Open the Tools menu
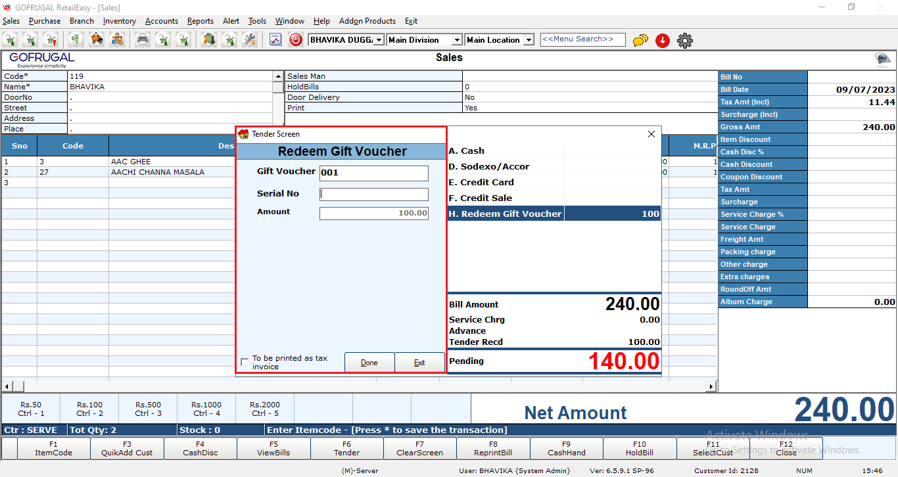The image size is (898, 477). tap(257, 21)
